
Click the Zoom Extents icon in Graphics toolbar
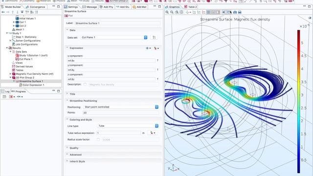coord(181,12)
